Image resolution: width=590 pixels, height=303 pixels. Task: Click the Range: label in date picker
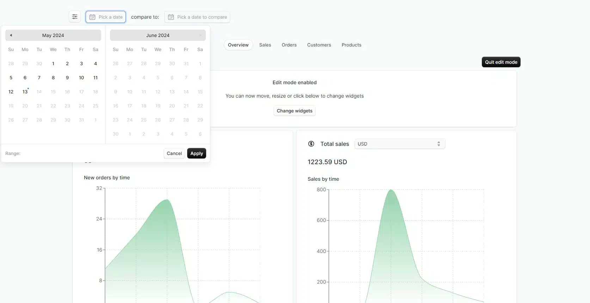pyautogui.click(x=13, y=153)
